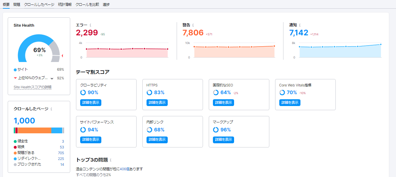The image size is (396, 177).
Task: Click orange segment of crawled pages bar
Action: (x=34, y=130)
